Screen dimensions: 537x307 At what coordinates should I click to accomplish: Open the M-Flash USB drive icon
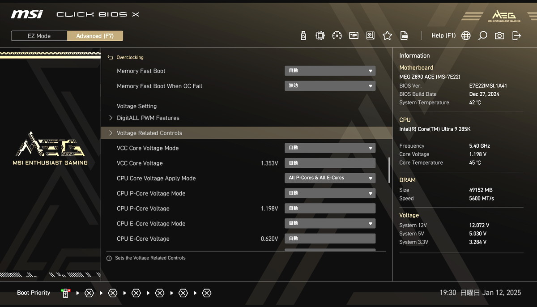coord(303,36)
